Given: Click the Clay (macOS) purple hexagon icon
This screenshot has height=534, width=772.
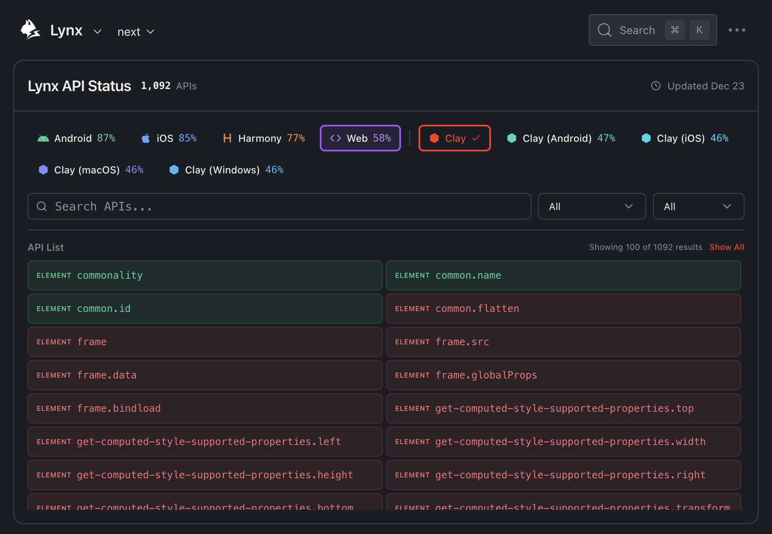Looking at the screenshot, I should (43, 170).
